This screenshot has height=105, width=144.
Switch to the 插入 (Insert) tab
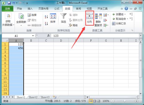click(x=30, y=9)
